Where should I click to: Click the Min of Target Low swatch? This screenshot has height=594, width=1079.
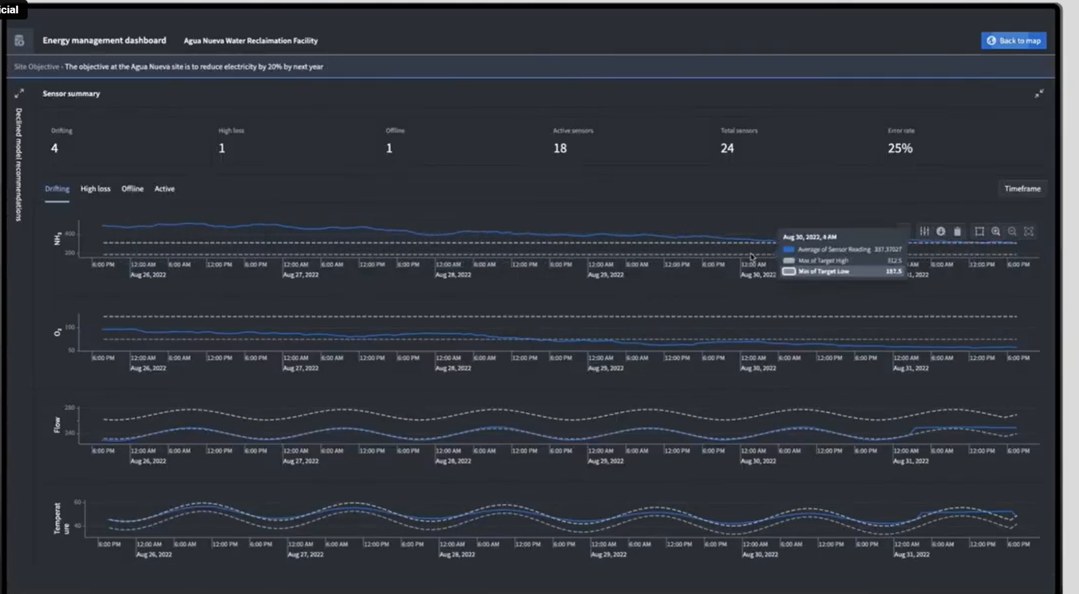tap(789, 272)
